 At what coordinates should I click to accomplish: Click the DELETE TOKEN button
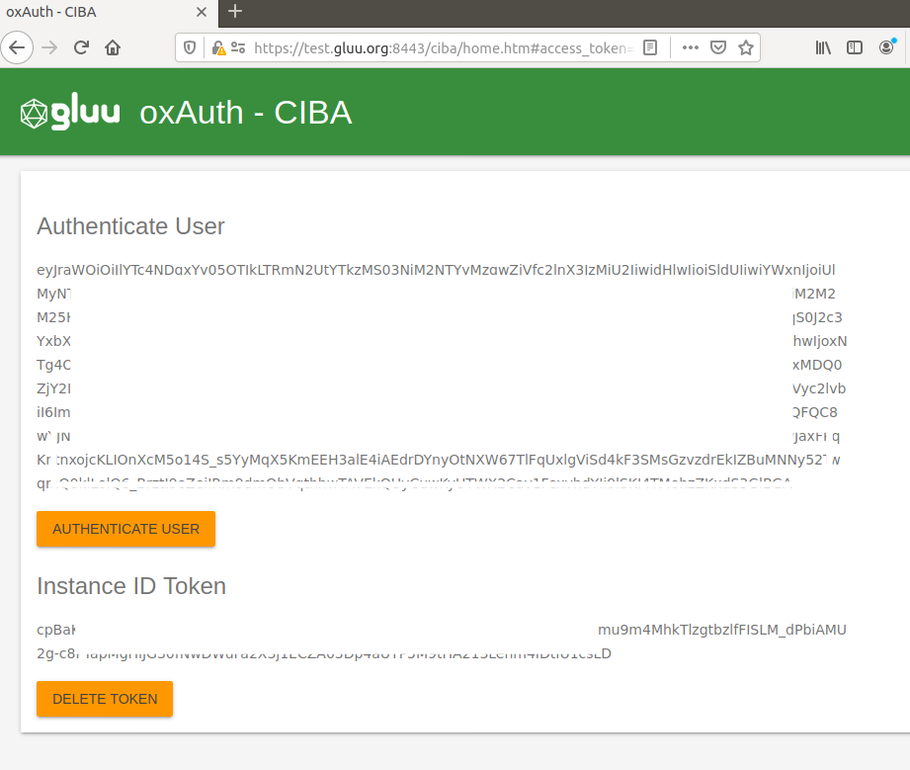click(x=104, y=699)
